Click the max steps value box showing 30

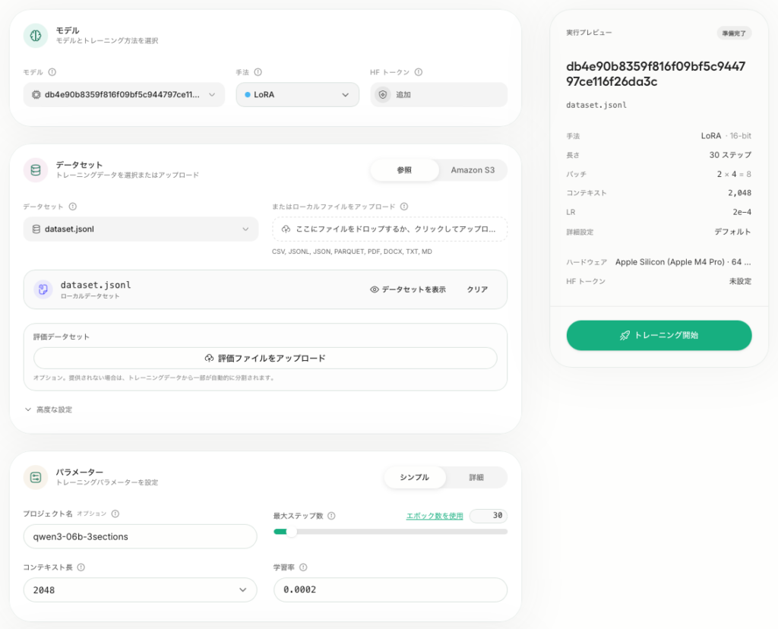[x=489, y=516]
